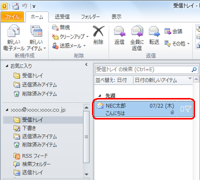Viewport: 200px width, 180px height.
Task: Click the message list scroll up arrow
Action: tap(196, 79)
